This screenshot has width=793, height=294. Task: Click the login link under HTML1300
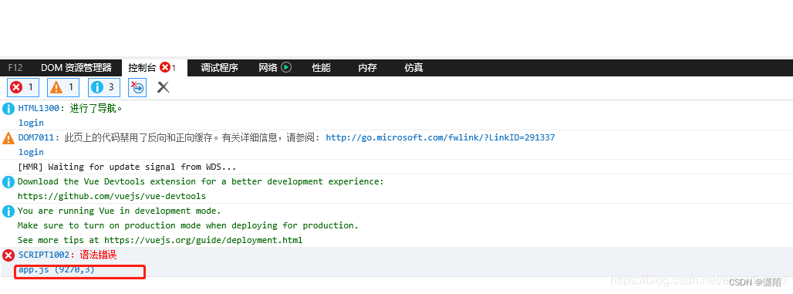(x=32, y=123)
